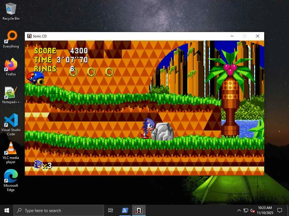This screenshot has height=216, width=289.
Task: Click the Sonic CD window title icon
Action: tap(29, 36)
